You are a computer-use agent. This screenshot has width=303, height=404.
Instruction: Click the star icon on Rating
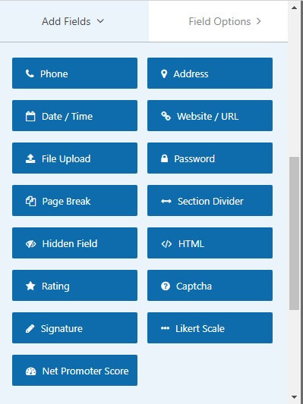tap(30, 286)
